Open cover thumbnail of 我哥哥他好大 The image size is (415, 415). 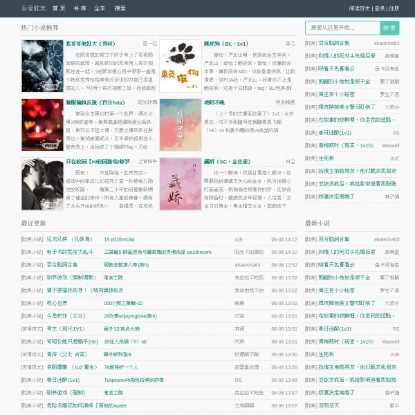[42, 66]
